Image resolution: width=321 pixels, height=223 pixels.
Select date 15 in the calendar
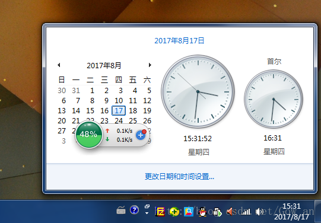(90, 111)
